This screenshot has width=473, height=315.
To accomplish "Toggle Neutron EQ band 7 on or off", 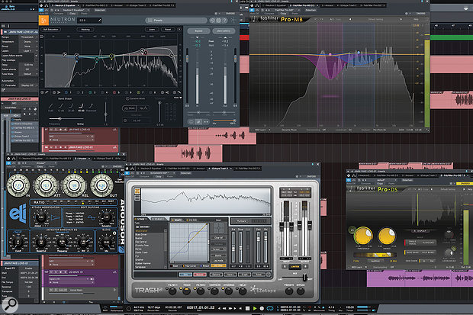I will (x=138, y=92).
